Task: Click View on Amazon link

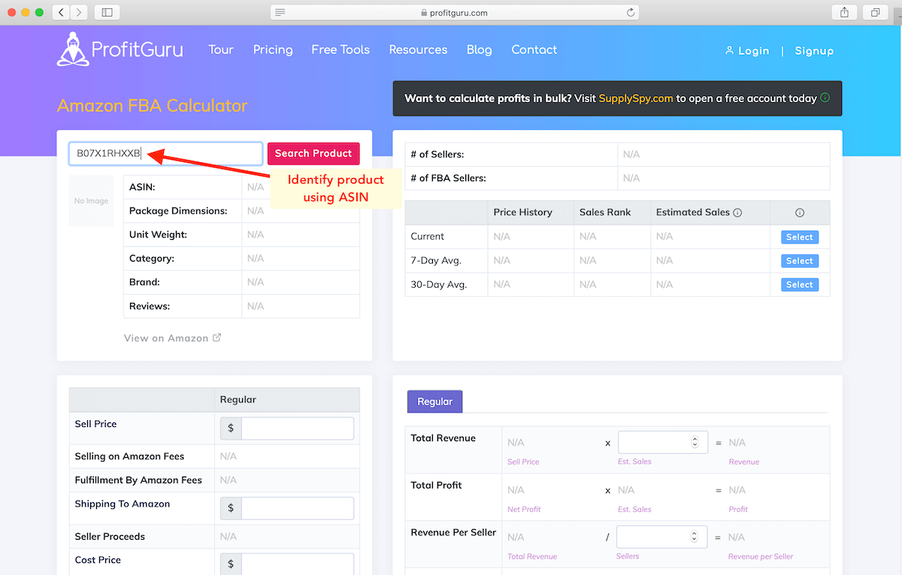Action: [x=166, y=338]
